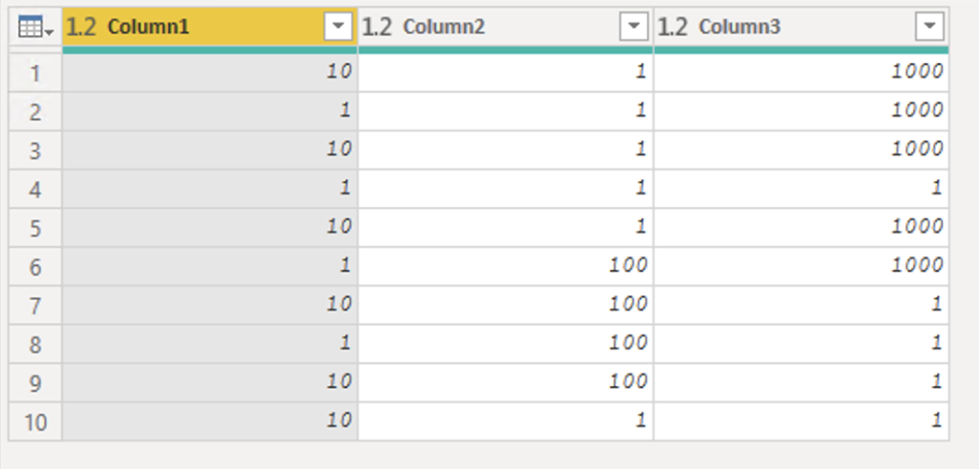This screenshot has height=469, width=979.
Task: Click Column1 cell in row 1
Action: pyautogui.click(x=210, y=73)
